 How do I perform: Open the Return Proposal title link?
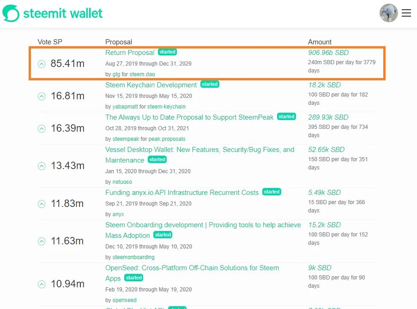coord(130,53)
